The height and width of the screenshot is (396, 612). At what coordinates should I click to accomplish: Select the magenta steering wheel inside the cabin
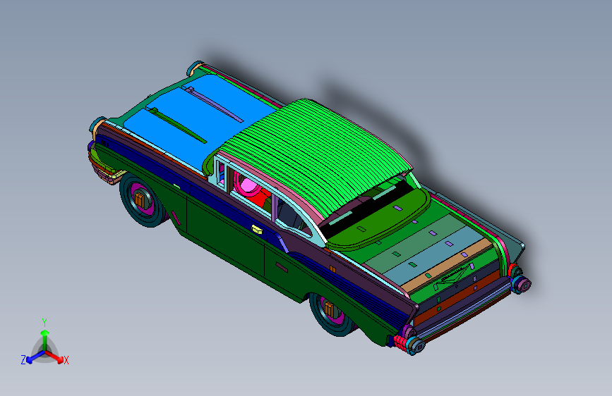[248, 185]
